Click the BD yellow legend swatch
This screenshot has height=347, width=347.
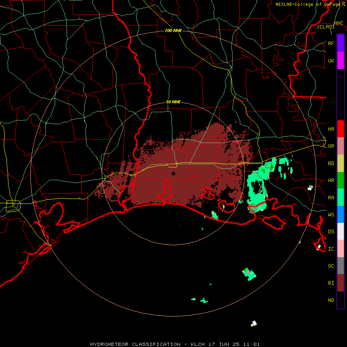point(340,163)
